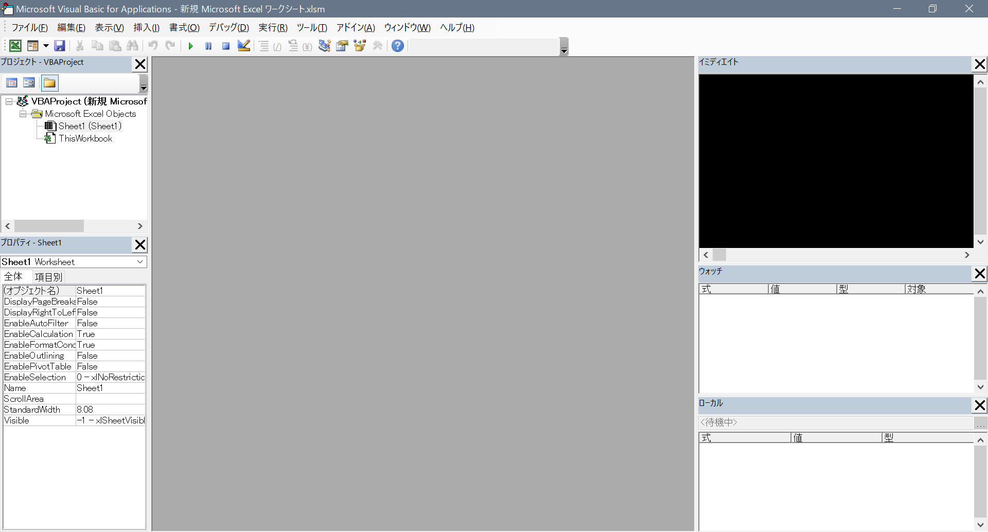Show the Project Explorer icon
988x532 pixels.
(324, 46)
